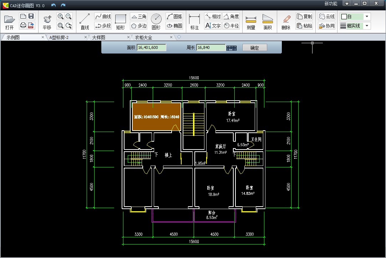This screenshot has height=258, width=386.
Task: Click the Zoom in magnifier icon
Action: (60, 16)
